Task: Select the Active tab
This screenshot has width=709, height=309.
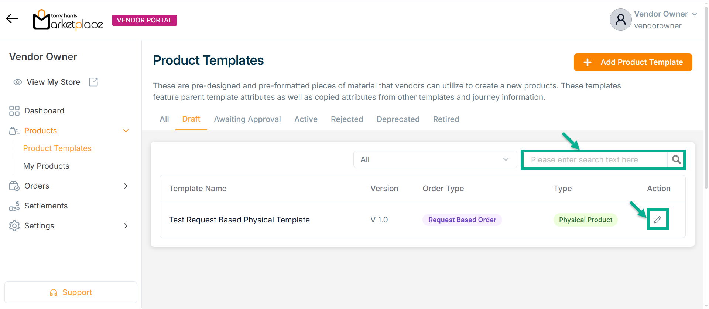Action: tap(306, 119)
